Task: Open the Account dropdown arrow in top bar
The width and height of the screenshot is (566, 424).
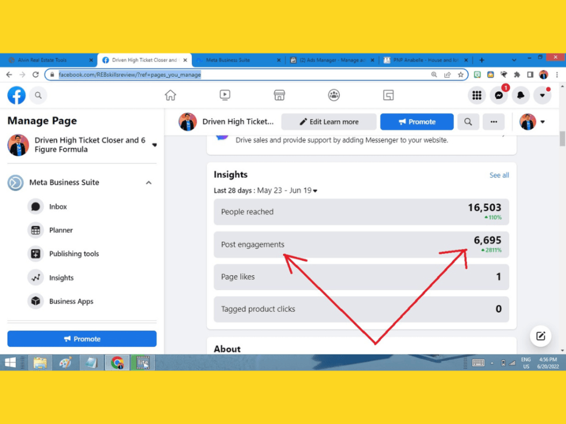Action: [x=542, y=95]
